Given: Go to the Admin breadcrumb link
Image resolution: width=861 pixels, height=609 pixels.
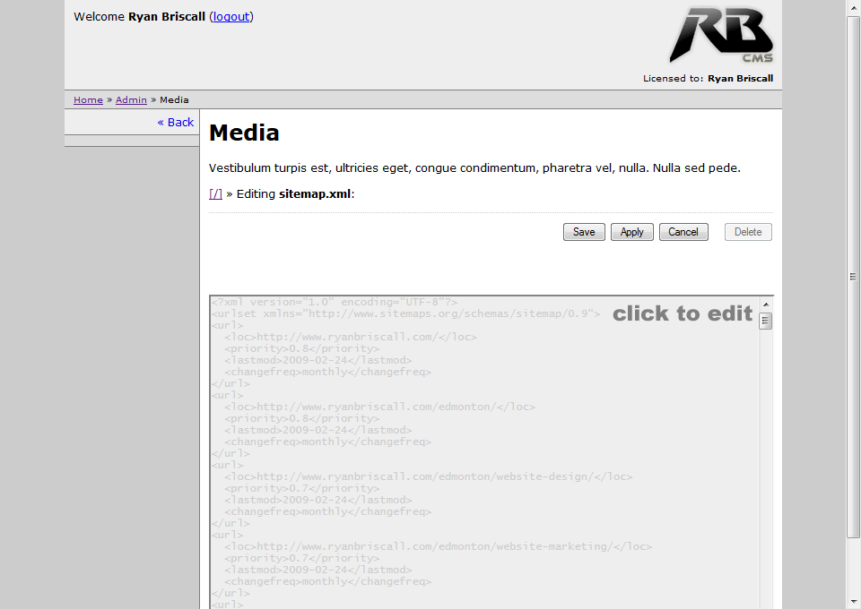Looking at the screenshot, I should pos(131,100).
